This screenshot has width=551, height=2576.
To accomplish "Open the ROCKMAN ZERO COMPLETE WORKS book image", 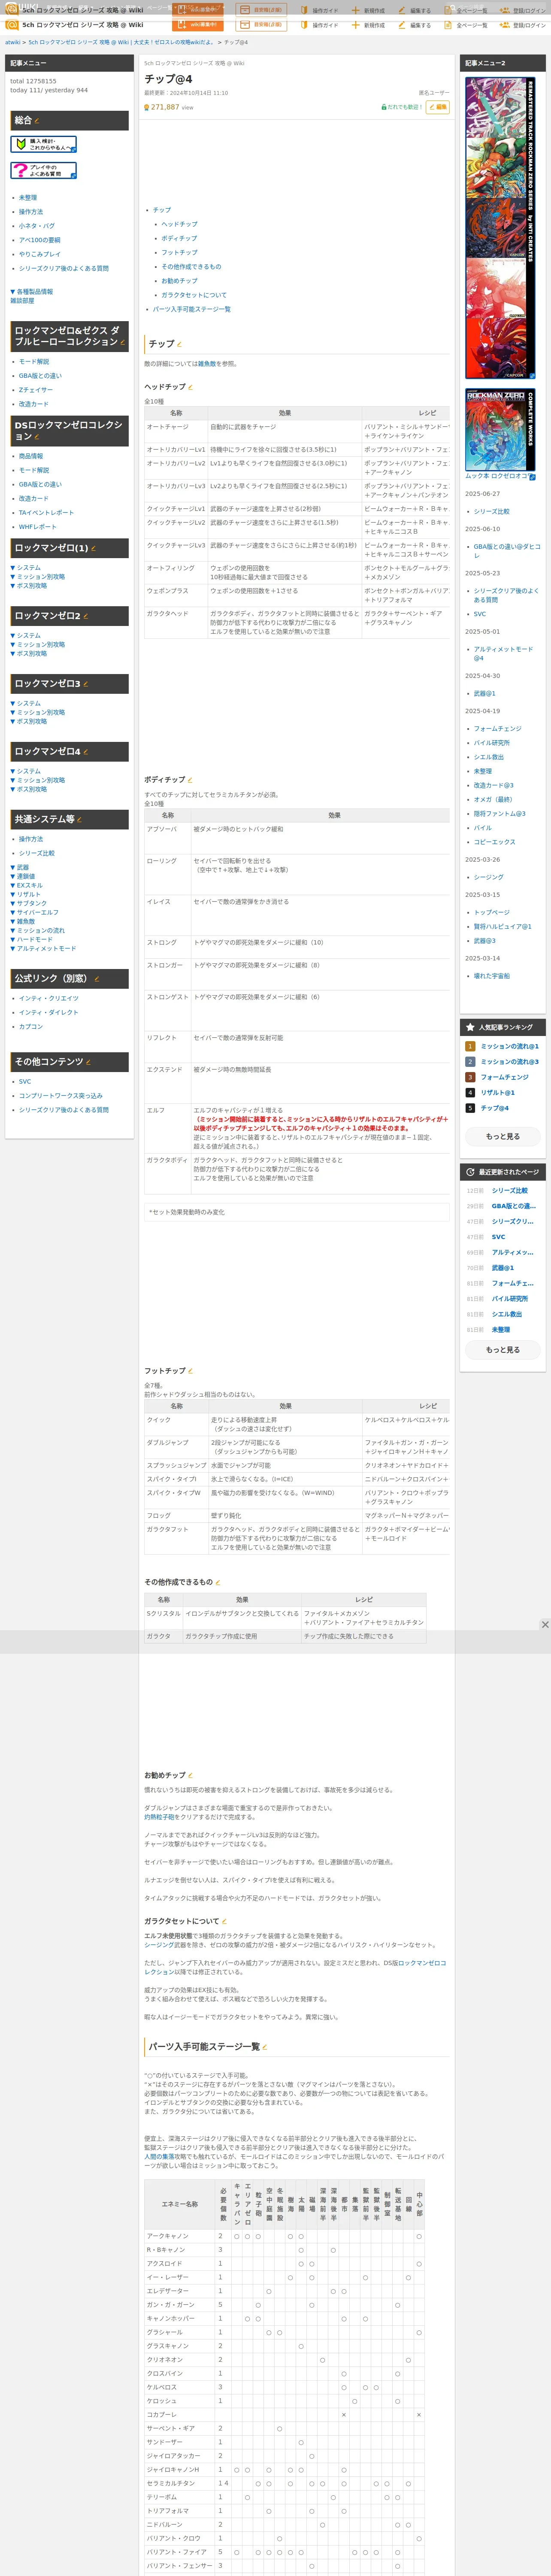I will 500,430.
